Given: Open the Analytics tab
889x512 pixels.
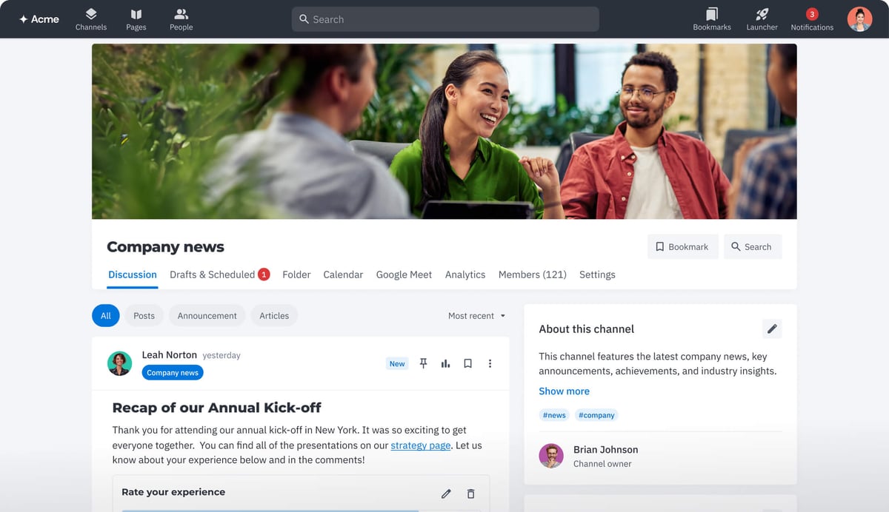Looking at the screenshot, I should click(x=465, y=274).
